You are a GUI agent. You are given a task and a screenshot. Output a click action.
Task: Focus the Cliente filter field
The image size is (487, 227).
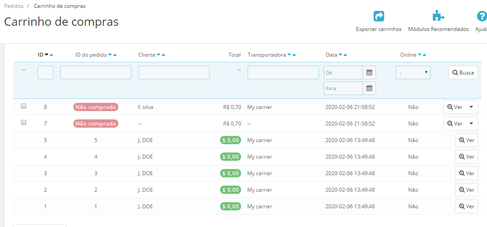174,72
